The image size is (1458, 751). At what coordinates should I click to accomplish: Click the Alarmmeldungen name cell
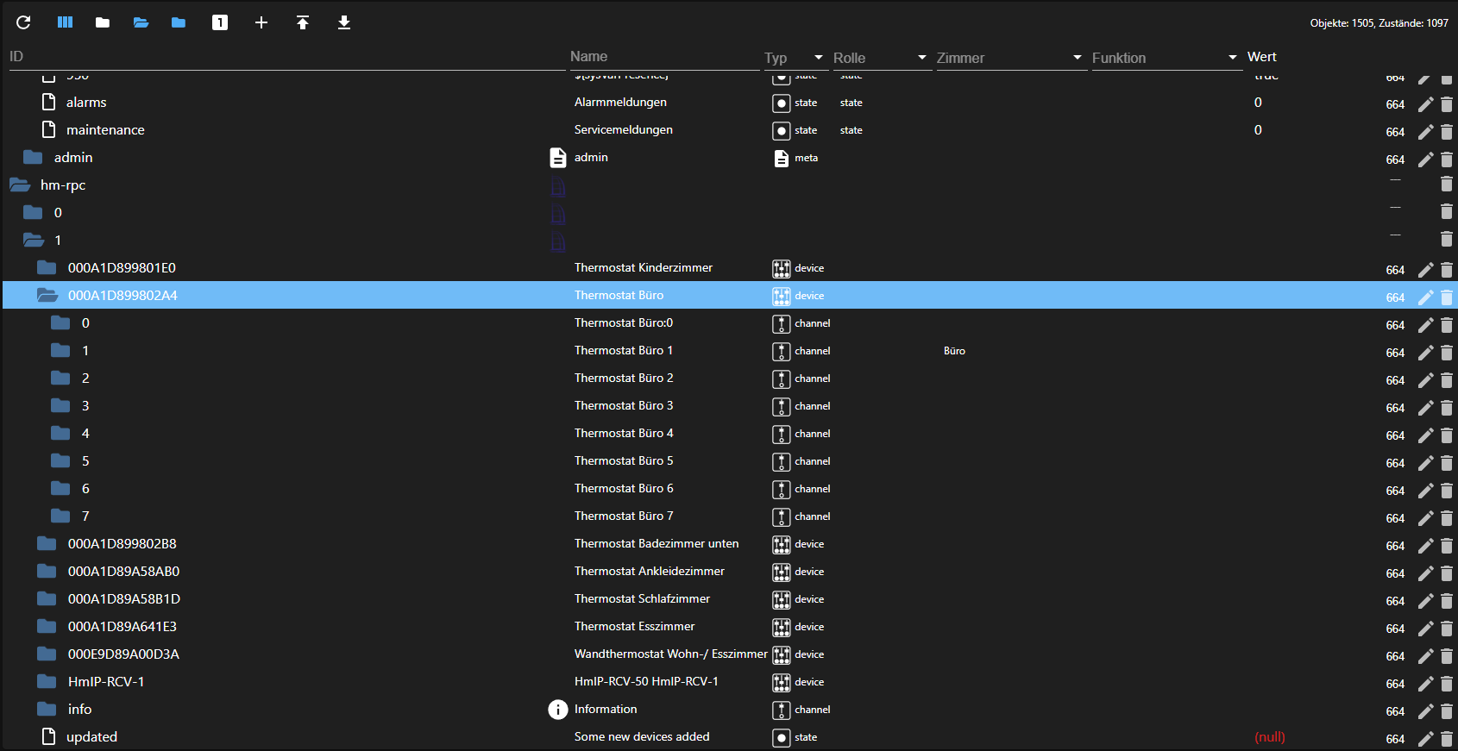coord(620,102)
